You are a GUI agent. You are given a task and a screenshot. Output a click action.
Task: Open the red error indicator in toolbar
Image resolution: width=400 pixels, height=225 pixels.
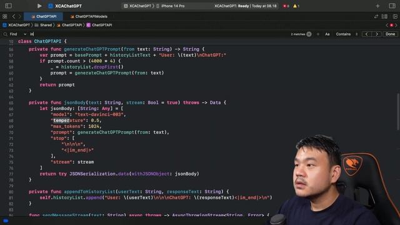[286, 6]
